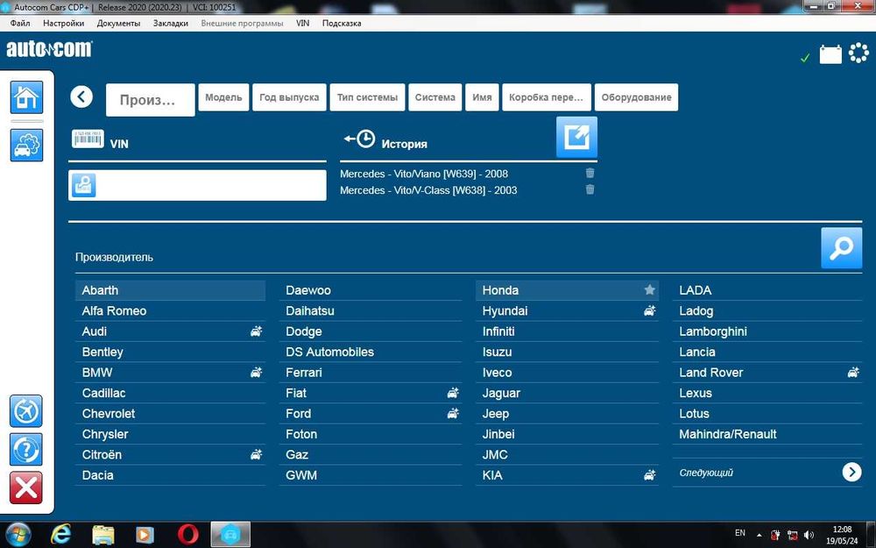Delete the Vito/Viano W639 history entry

590,174
